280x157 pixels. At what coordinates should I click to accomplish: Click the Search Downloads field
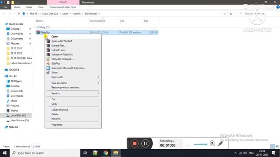[x=257, y=14]
